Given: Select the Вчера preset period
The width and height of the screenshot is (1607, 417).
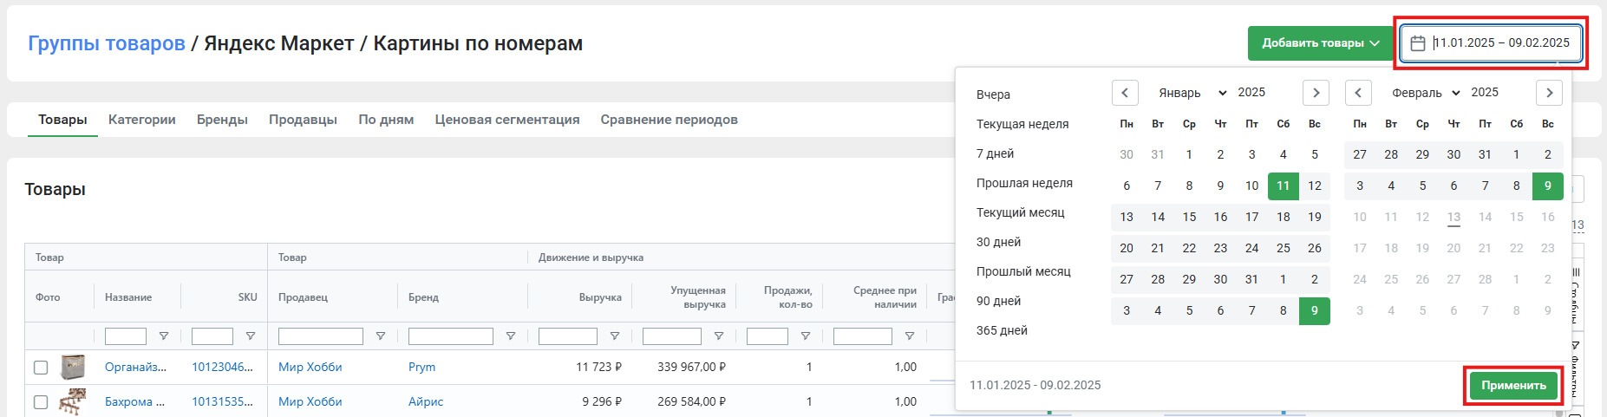Looking at the screenshot, I should click(993, 94).
